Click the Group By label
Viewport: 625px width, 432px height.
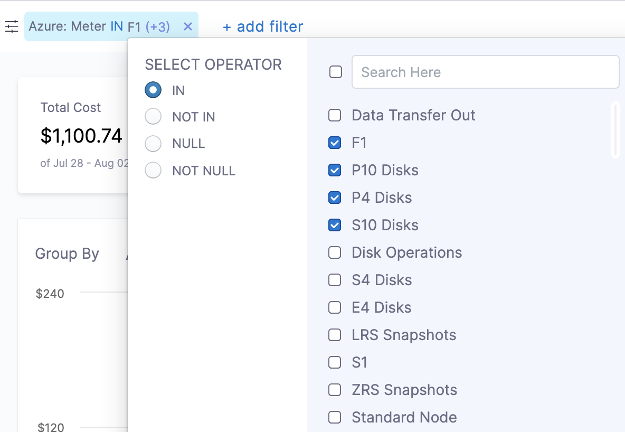point(67,254)
